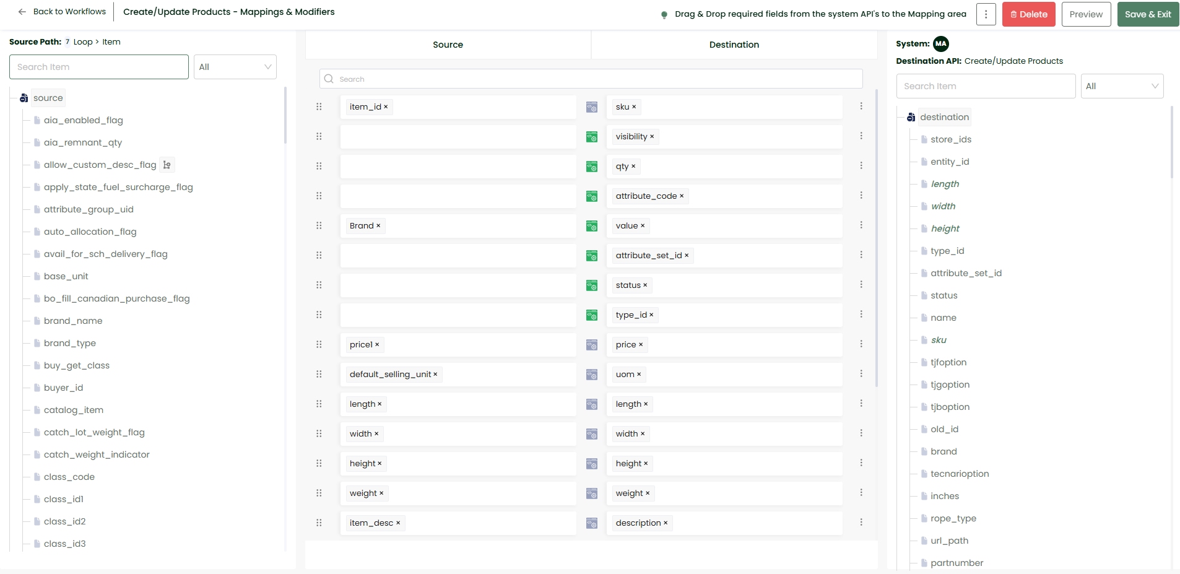Click the MA system avatar
Image resolution: width=1180 pixels, height=574 pixels.
pos(941,43)
